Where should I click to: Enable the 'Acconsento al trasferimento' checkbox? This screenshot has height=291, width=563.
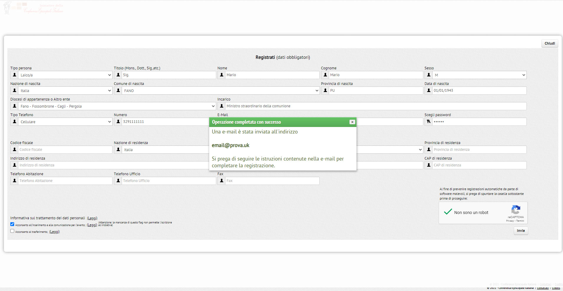click(12, 231)
